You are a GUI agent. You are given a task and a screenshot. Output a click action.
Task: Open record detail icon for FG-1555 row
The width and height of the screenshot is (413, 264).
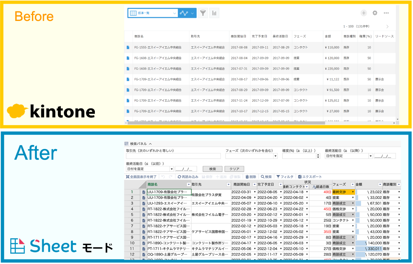[x=128, y=47]
